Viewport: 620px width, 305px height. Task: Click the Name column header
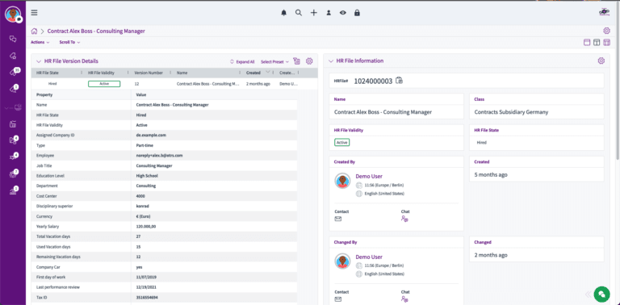coord(182,73)
